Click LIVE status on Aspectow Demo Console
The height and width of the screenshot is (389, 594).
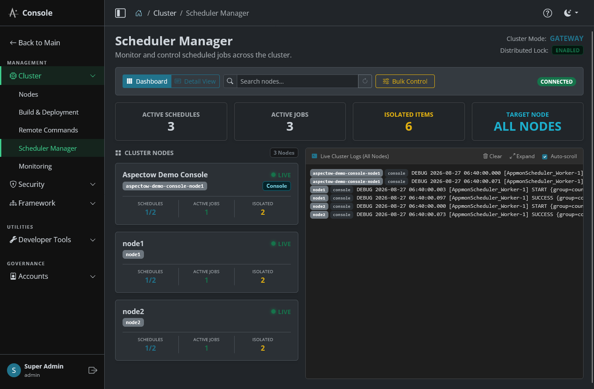click(x=281, y=175)
